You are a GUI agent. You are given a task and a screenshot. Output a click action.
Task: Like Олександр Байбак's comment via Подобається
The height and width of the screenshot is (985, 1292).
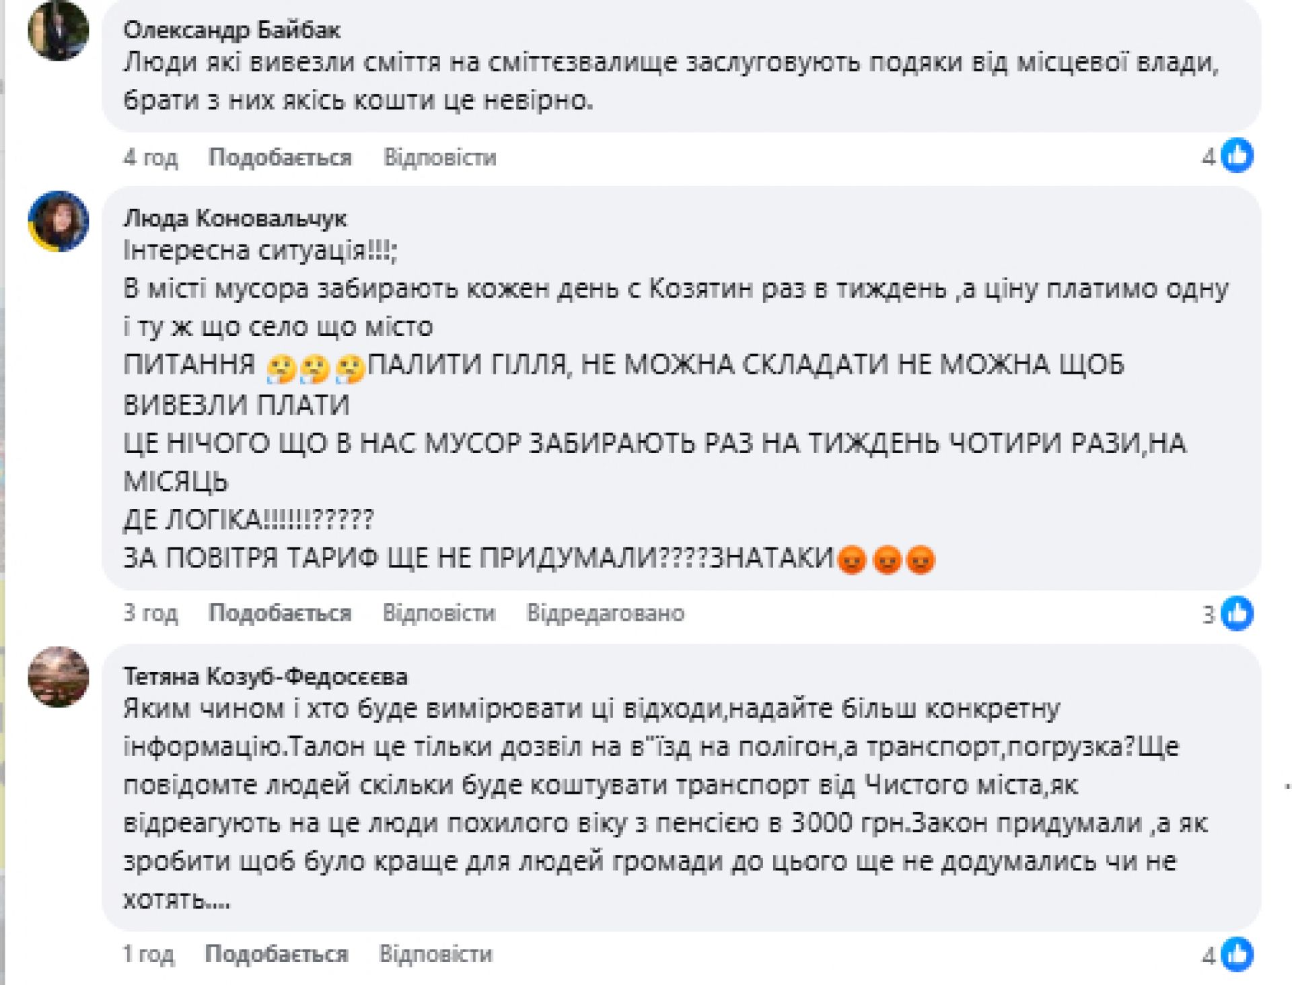[280, 157]
